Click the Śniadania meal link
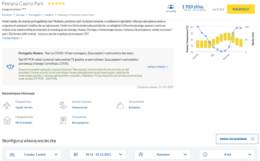260x161 pixels. point(134,108)
